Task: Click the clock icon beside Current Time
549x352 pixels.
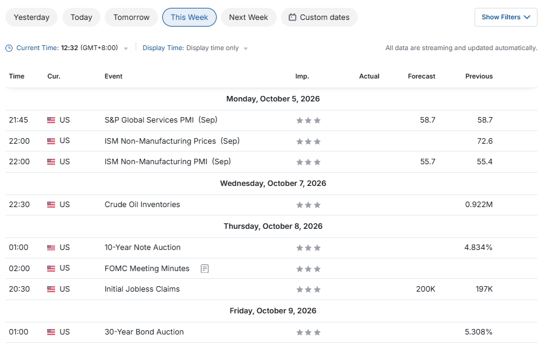Action: 9,48
